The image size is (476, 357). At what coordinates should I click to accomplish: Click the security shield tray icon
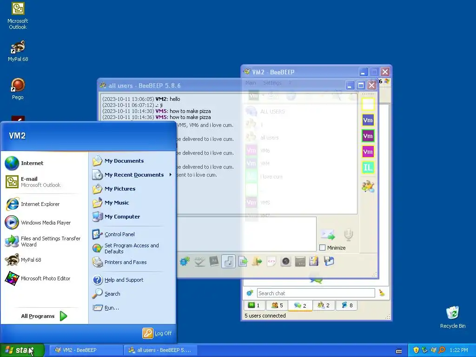416,350
